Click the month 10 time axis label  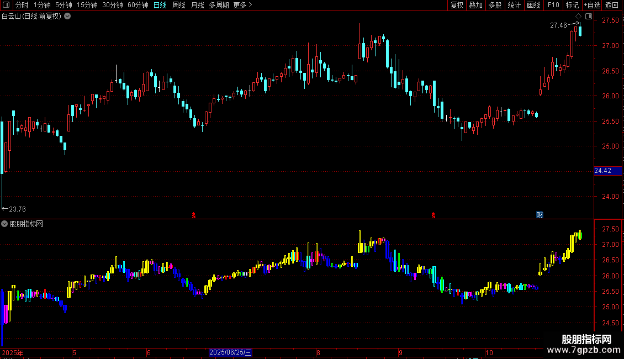(489, 352)
